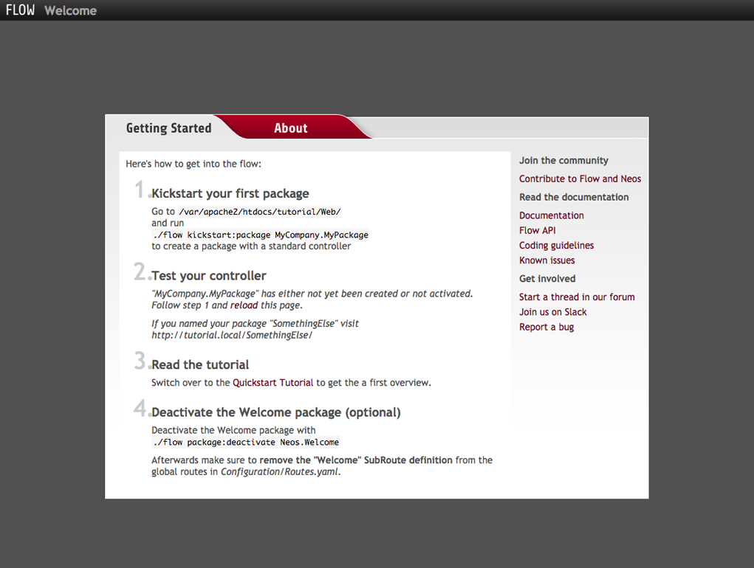This screenshot has width=754, height=568.
Task: Follow the Join us on Slack link
Action: tap(552, 312)
